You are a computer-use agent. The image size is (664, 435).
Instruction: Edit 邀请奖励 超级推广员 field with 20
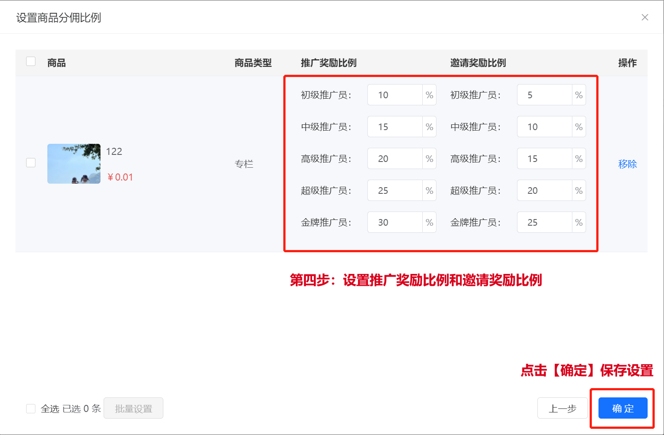(544, 190)
